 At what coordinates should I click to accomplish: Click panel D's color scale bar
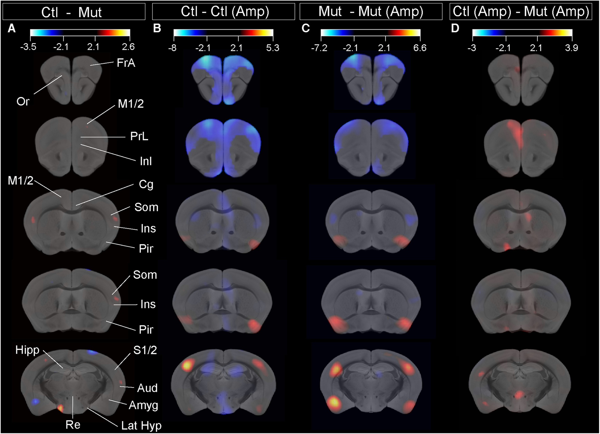pyautogui.click(x=522, y=33)
